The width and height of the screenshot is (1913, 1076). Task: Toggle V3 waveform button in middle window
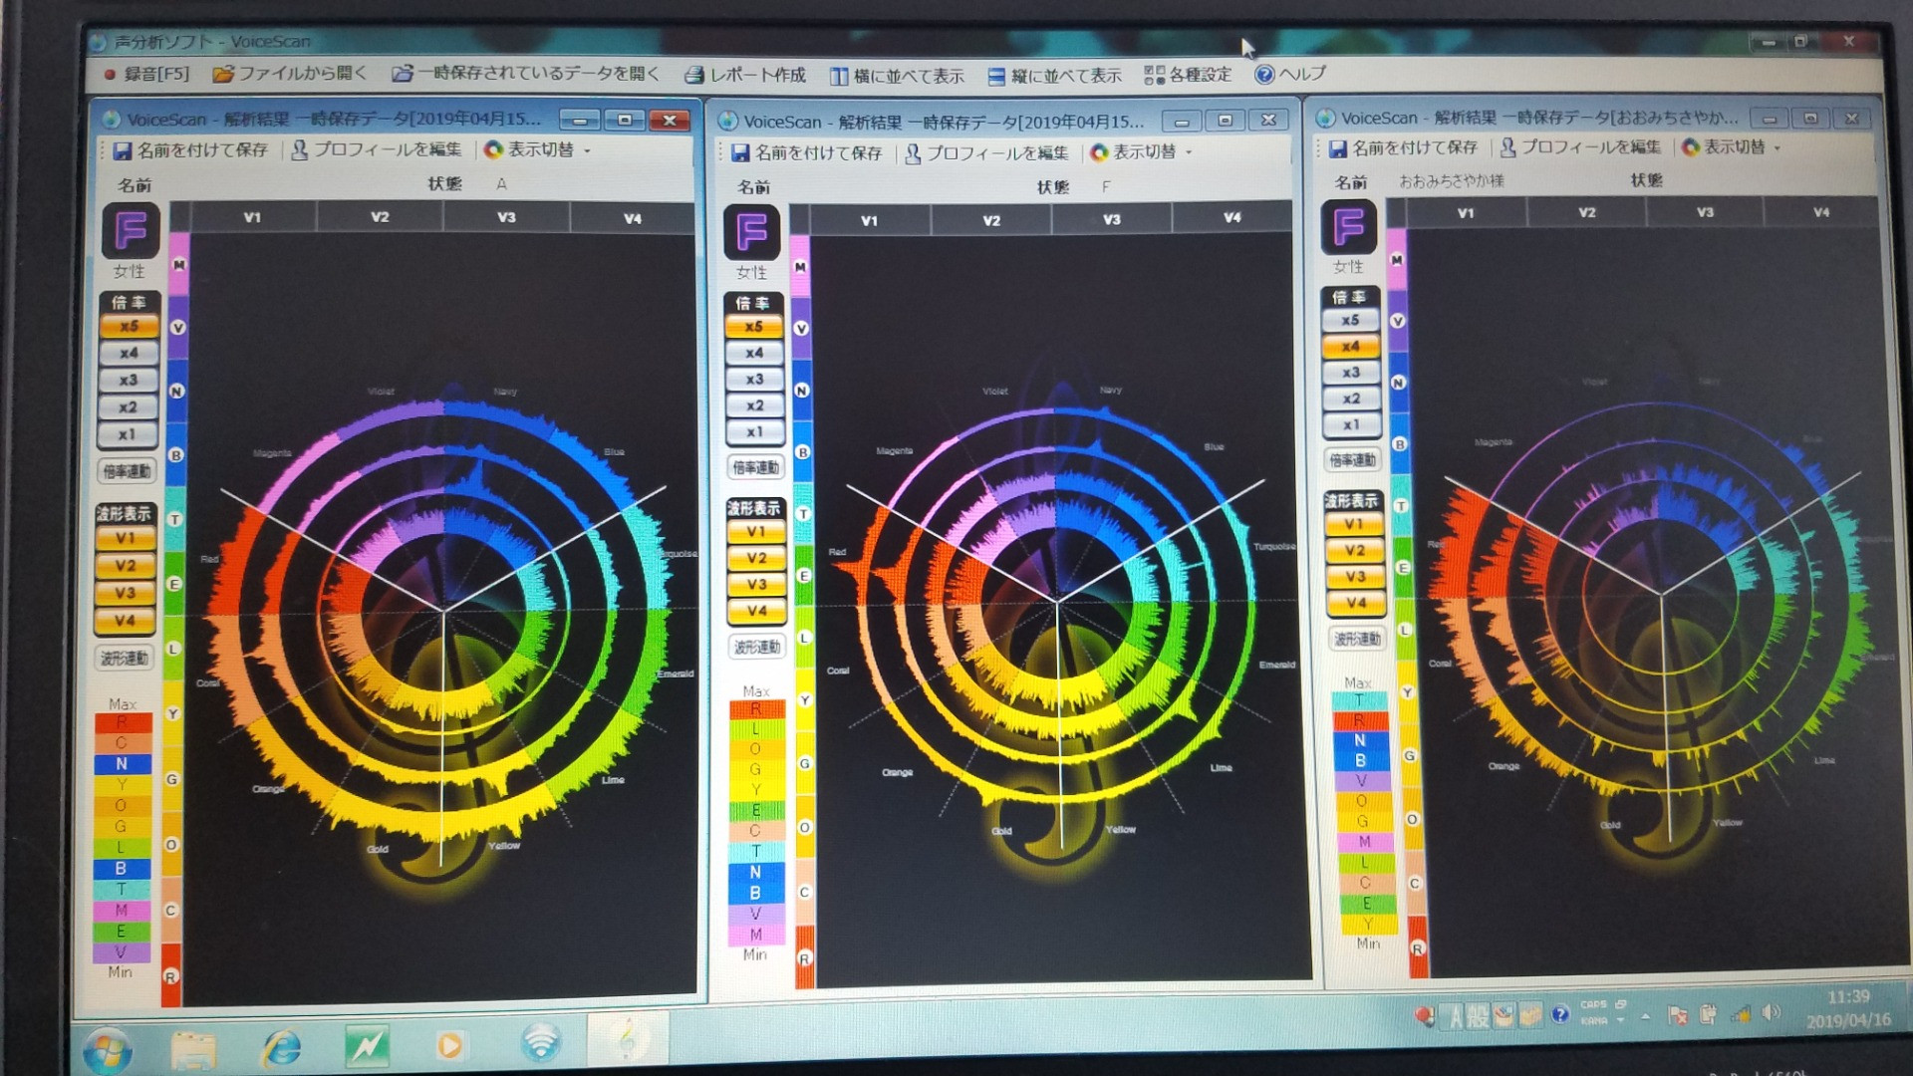[x=756, y=584]
